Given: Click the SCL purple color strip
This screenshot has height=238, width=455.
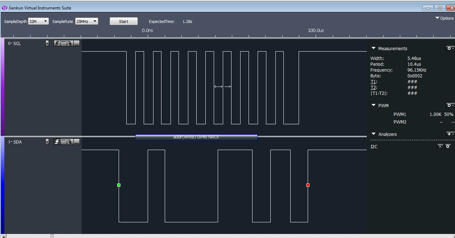Looking at the screenshot, I should (x=2, y=87).
